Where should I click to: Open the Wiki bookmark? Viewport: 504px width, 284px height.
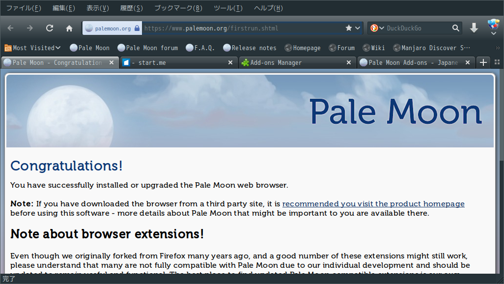tap(373, 48)
